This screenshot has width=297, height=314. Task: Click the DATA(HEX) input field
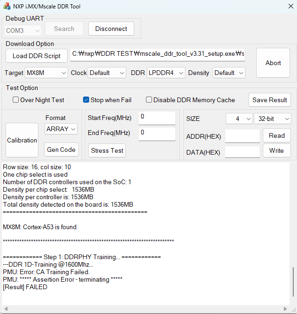(243, 151)
